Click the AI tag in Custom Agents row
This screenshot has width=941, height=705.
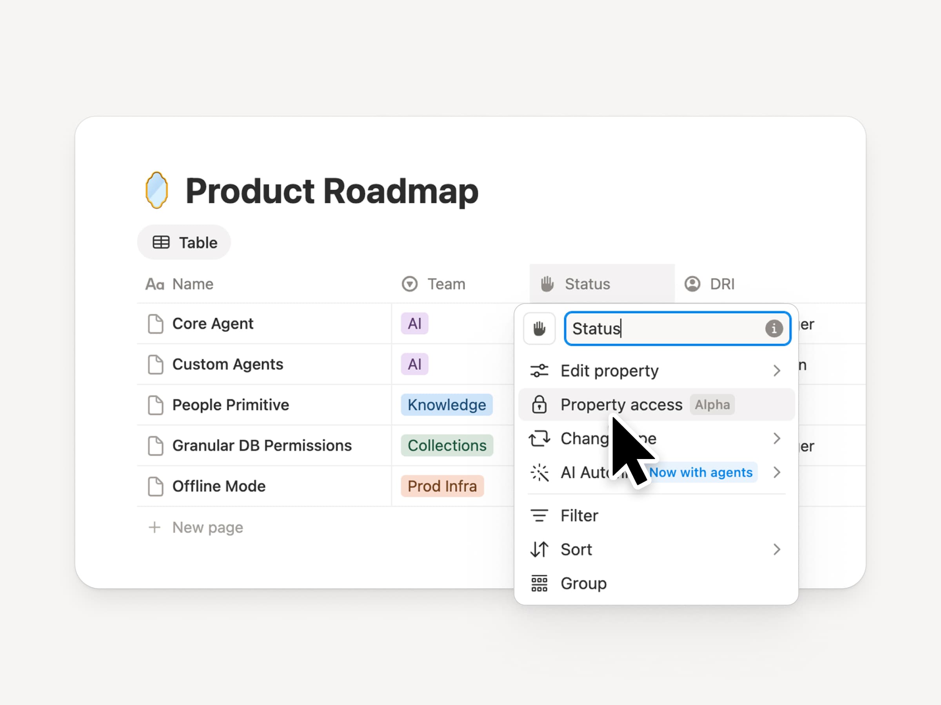coord(414,365)
